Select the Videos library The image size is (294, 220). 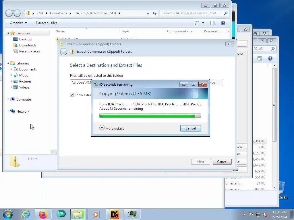coord(24,87)
